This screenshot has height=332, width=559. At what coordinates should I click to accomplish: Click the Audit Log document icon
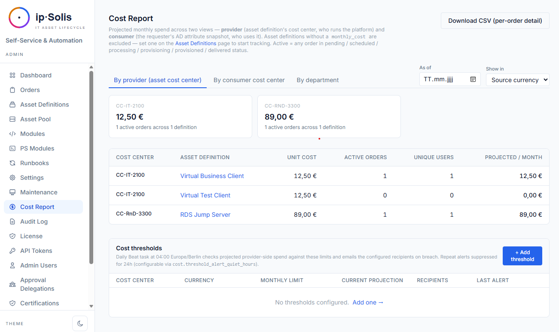coord(12,221)
